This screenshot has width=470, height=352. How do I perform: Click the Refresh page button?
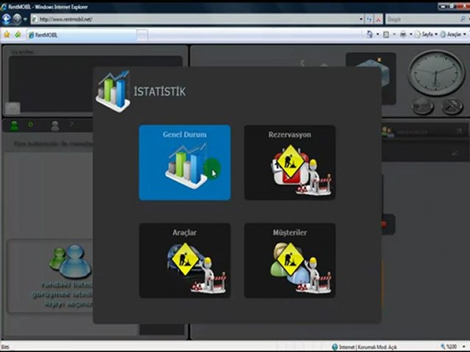click(369, 20)
